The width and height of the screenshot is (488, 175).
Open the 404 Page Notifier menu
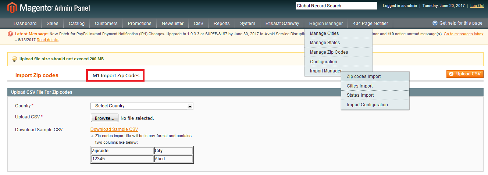pyautogui.click(x=370, y=24)
